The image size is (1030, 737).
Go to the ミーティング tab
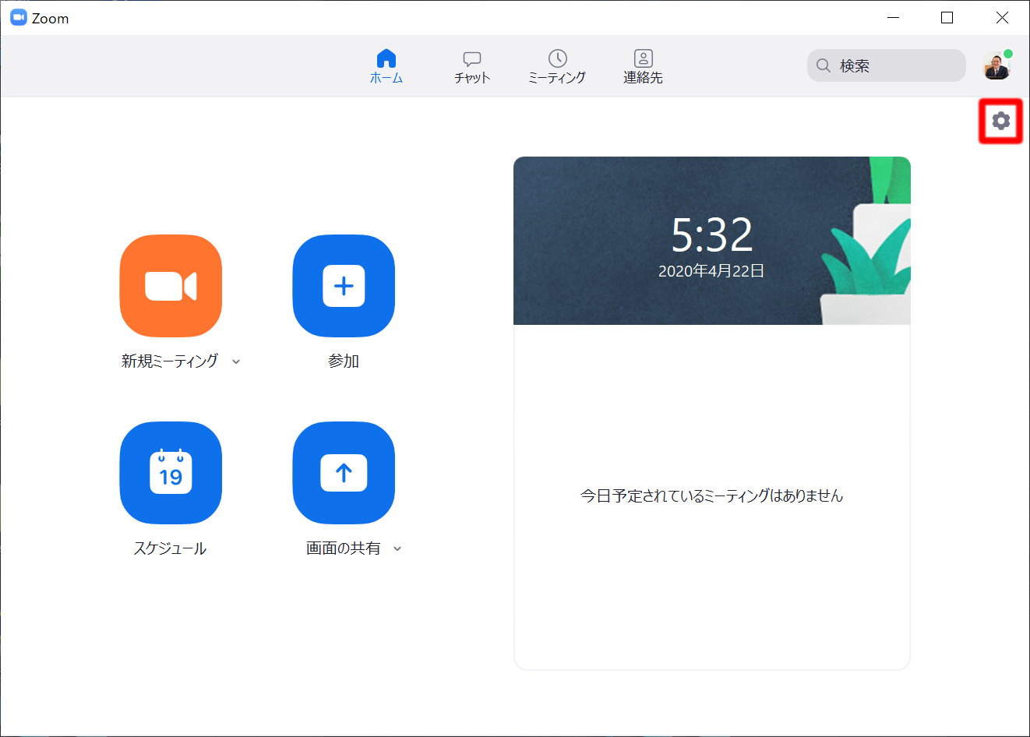[x=557, y=67]
